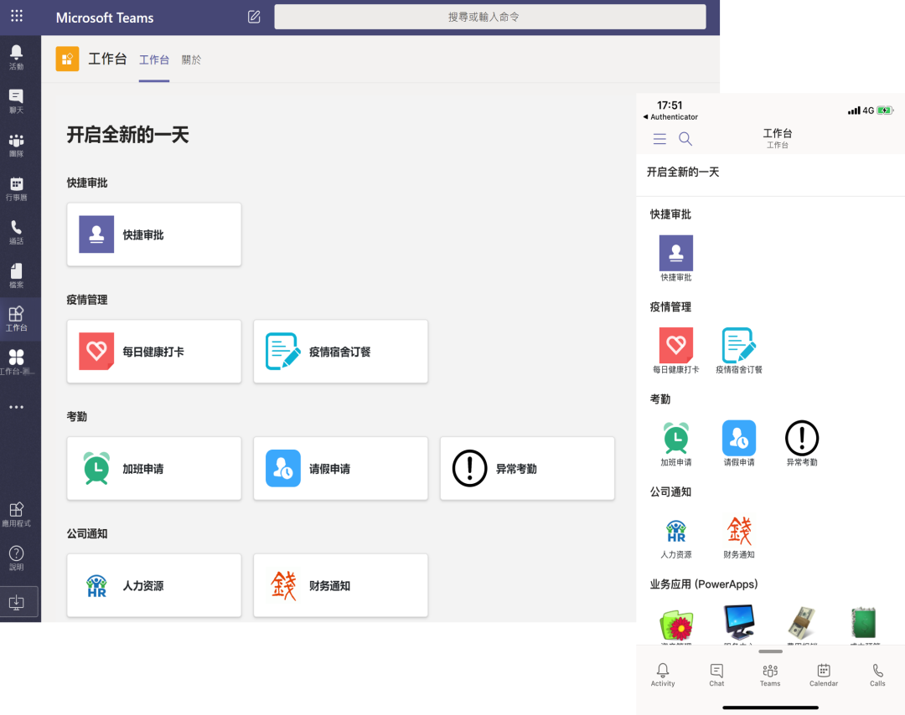
Task: Click the search or command input box
Action: (x=489, y=17)
